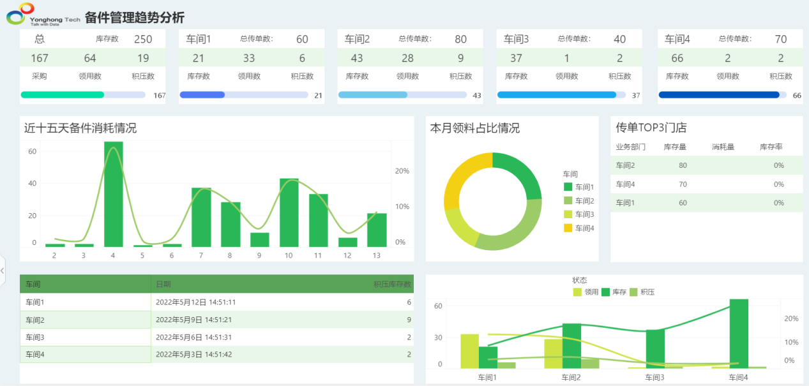Click the date 2022年5月12日 14:51:11
The width and height of the screenshot is (809, 386).
[196, 302]
